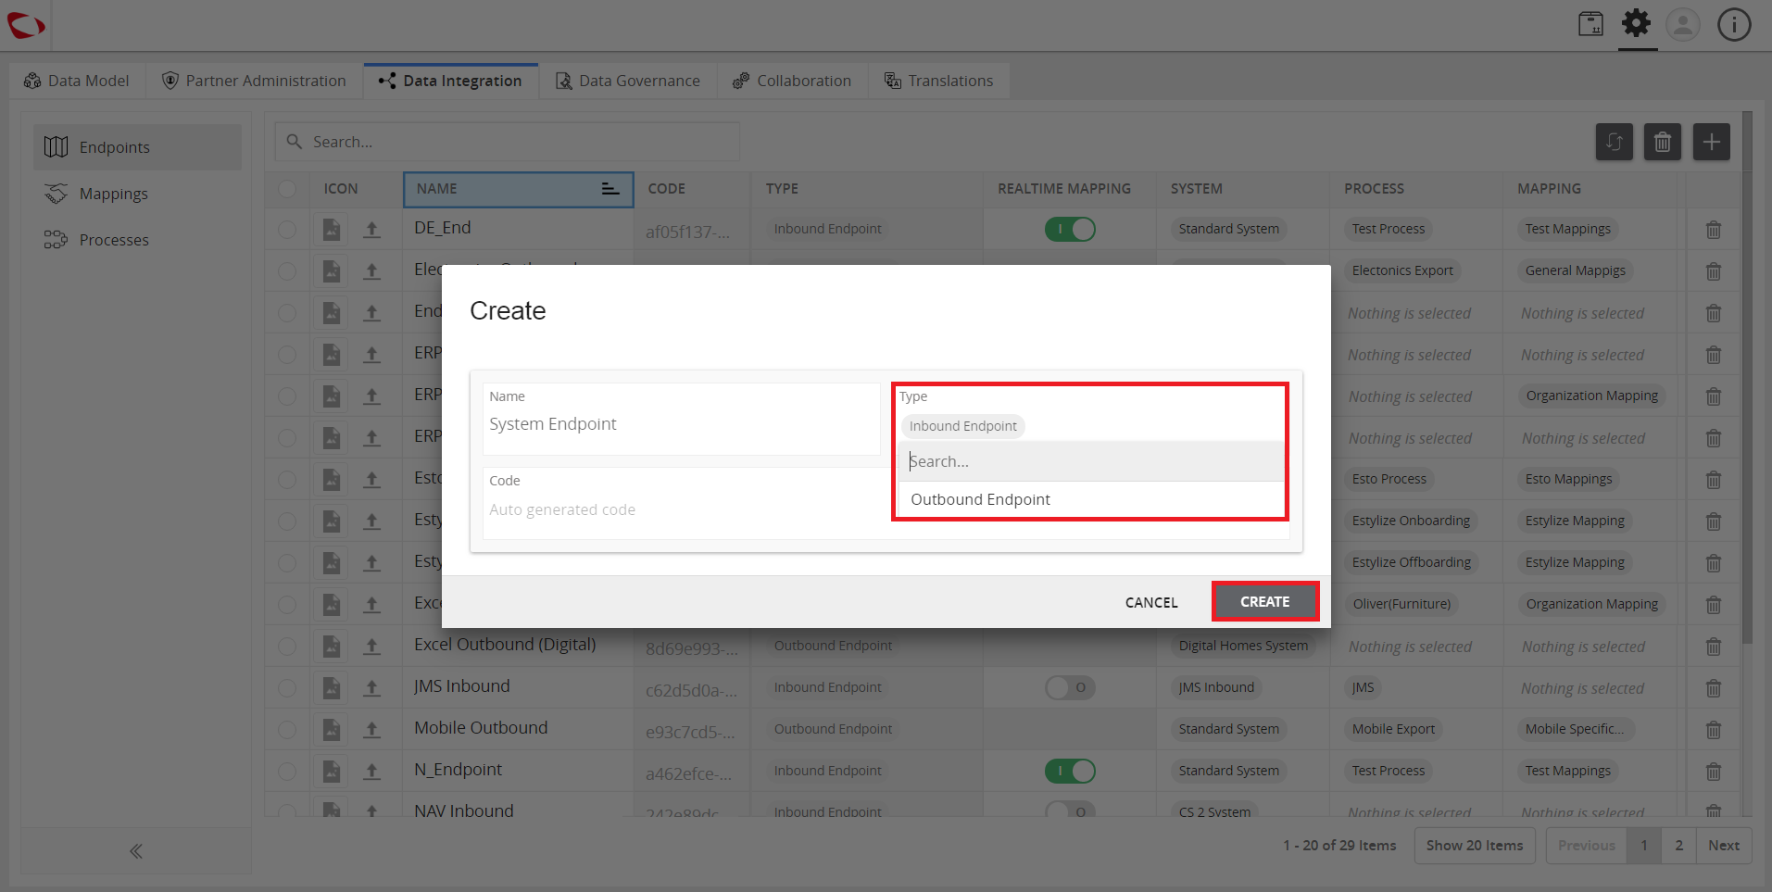The width and height of the screenshot is (1772, 892).
Task: Click the Inbound Endpoint chip in Type
Action: click(962, 426)
